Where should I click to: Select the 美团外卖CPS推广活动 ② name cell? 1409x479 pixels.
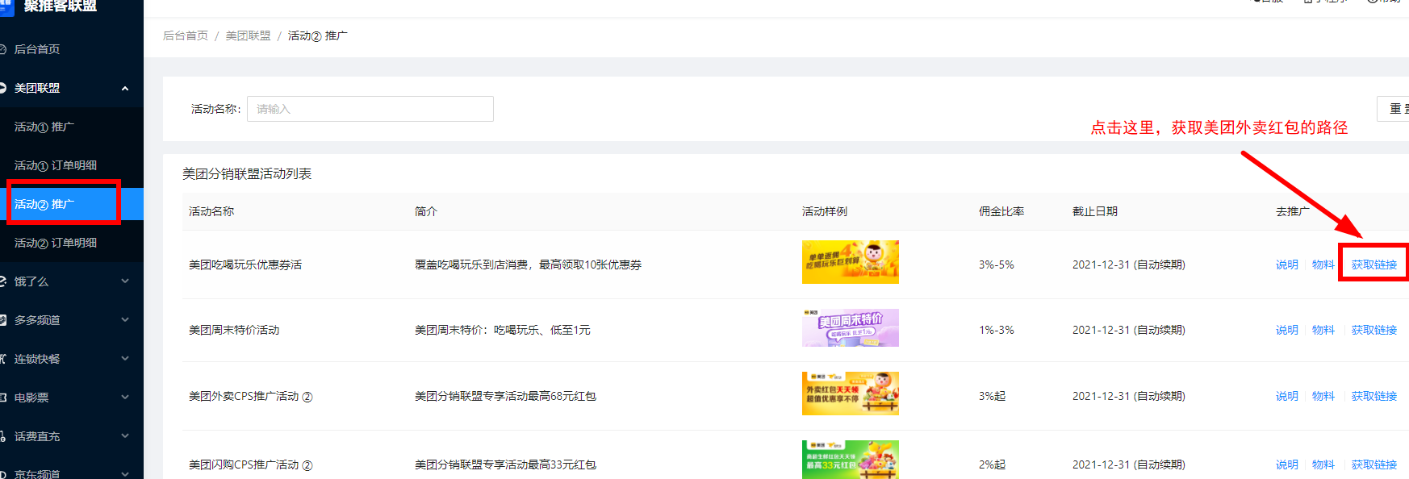(251, 396)
